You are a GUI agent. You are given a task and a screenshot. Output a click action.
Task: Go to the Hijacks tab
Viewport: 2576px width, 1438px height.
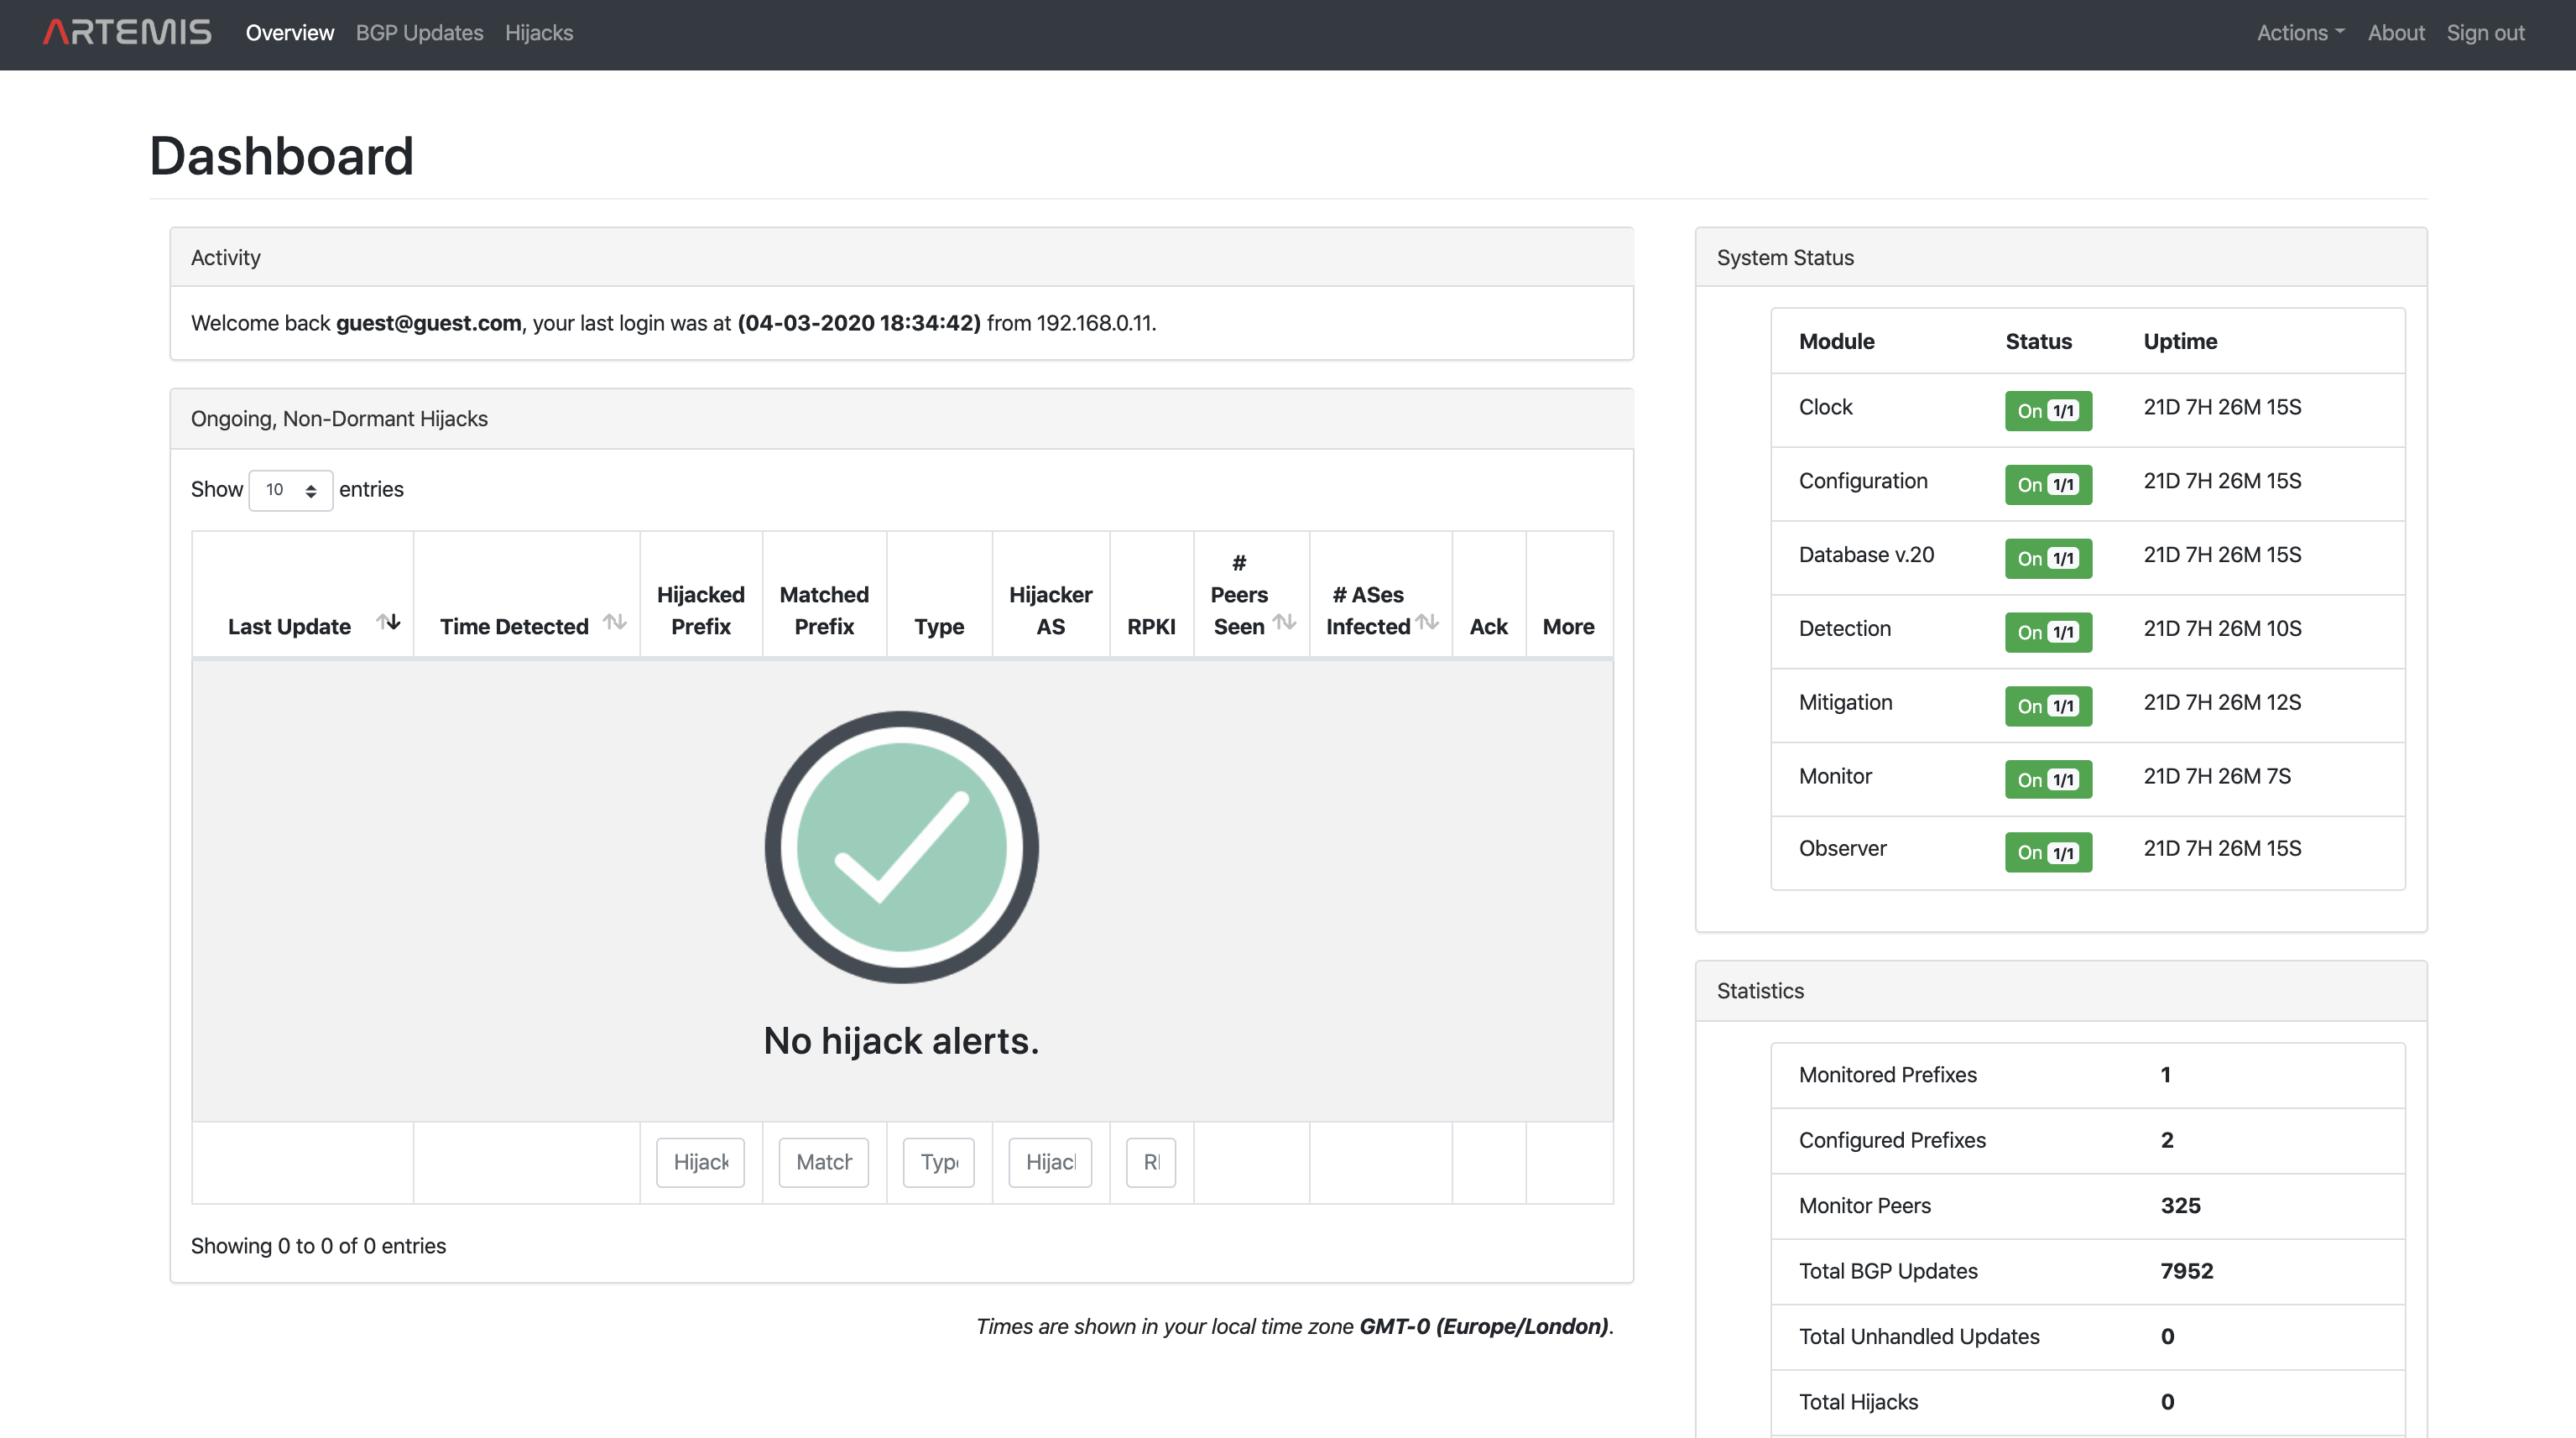[x=538, y=33]
